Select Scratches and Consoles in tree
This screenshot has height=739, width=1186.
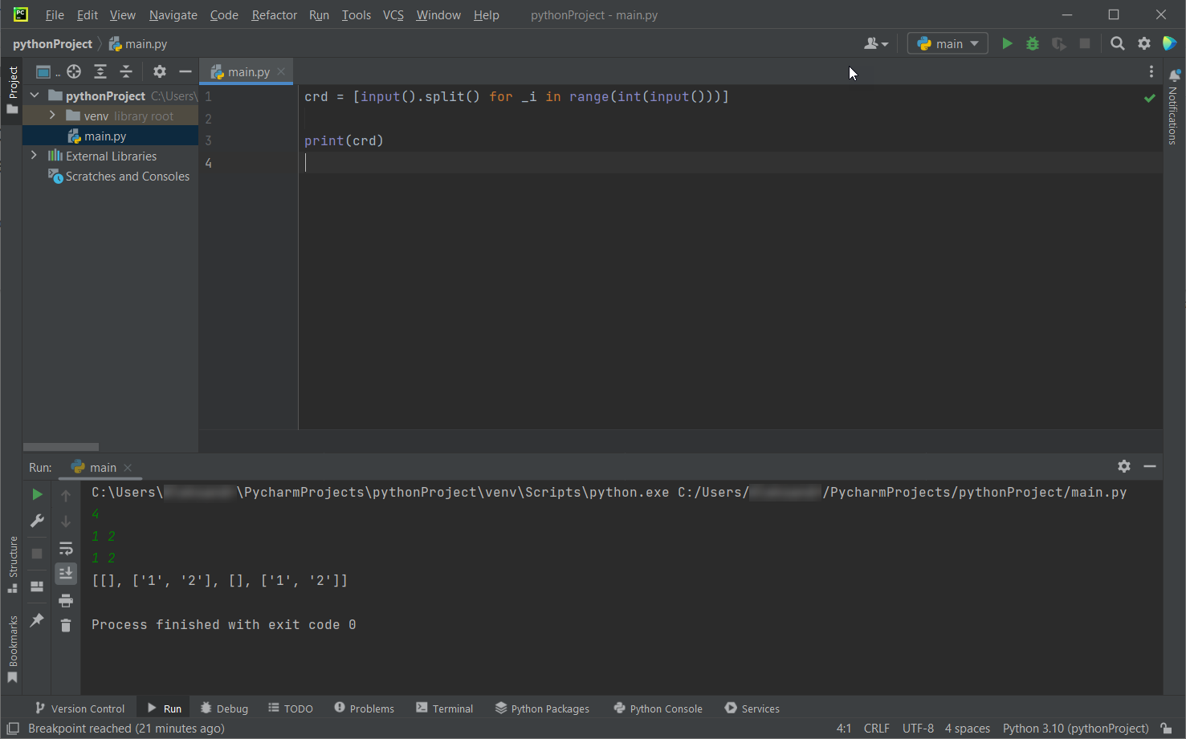[119, 176]
